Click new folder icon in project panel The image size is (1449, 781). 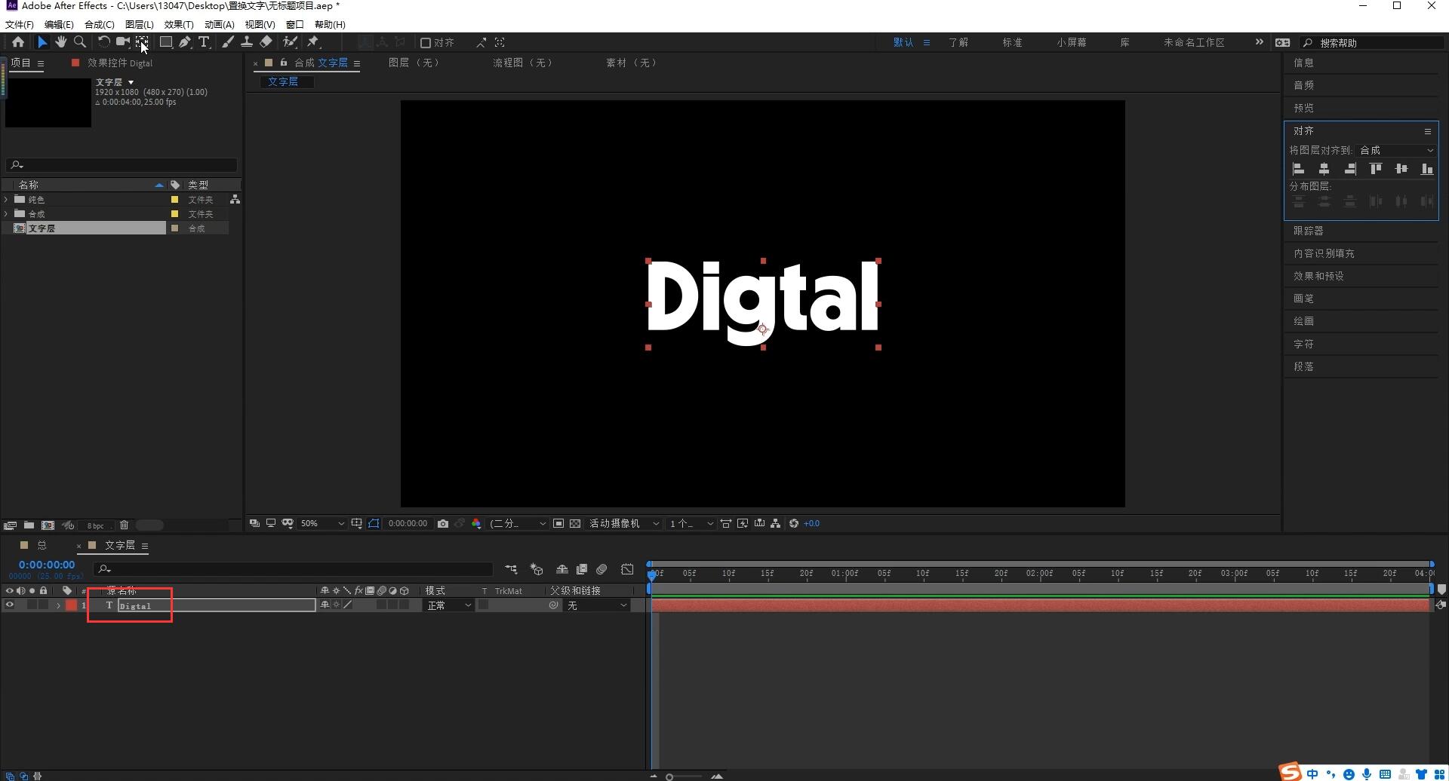[x=29, y=525]
